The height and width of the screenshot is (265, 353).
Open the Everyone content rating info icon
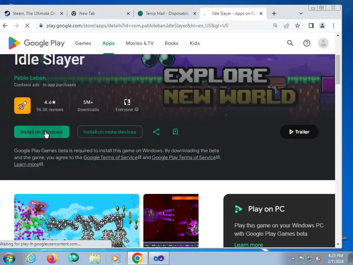click(x=137, y=109)
